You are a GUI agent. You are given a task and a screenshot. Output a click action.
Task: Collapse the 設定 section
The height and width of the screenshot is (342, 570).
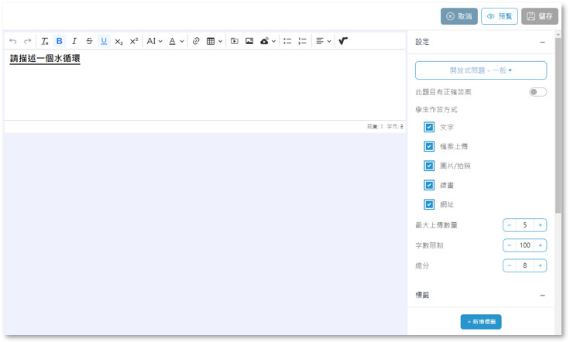pyautogui.click(x=542, y=42)
